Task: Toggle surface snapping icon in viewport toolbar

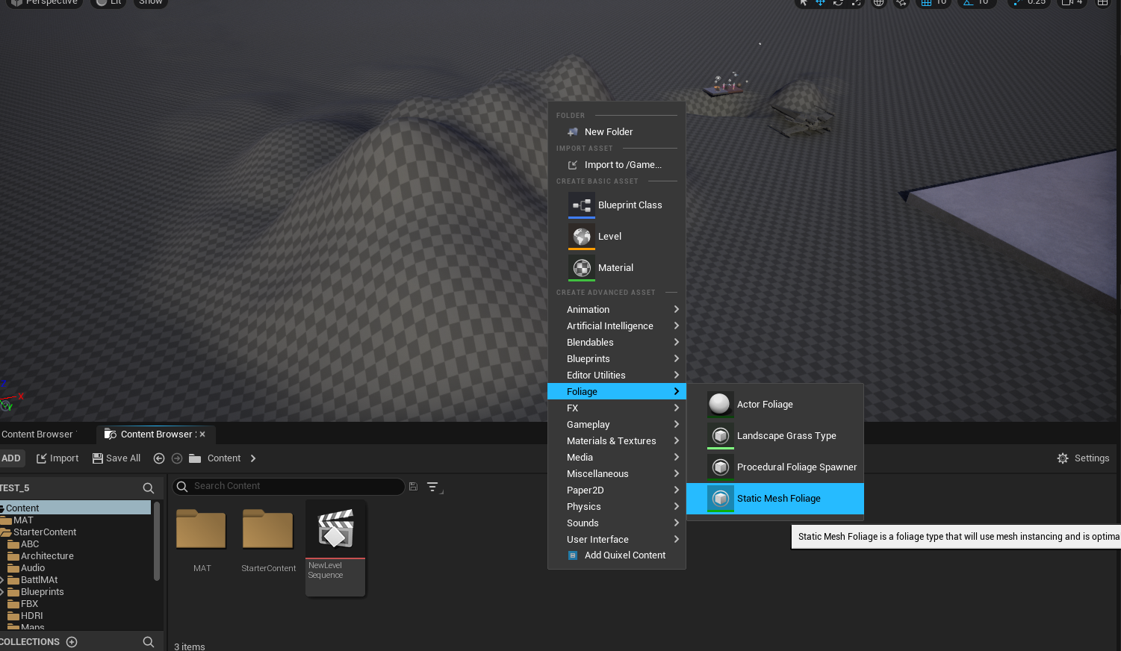Action: [x=901, y=2]
